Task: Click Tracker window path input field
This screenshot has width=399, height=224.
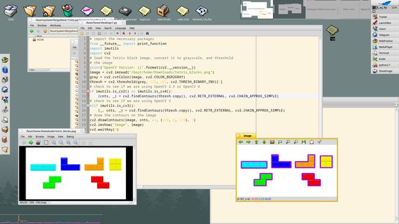Action: (x=64, y=31)
